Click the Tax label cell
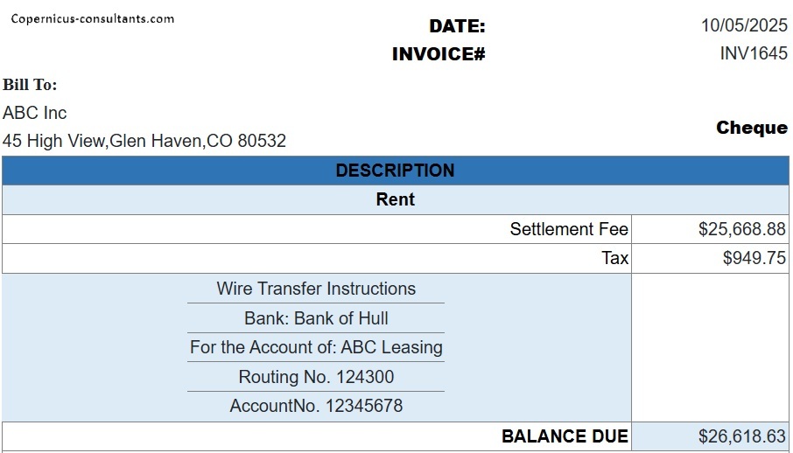 [614, 258]
